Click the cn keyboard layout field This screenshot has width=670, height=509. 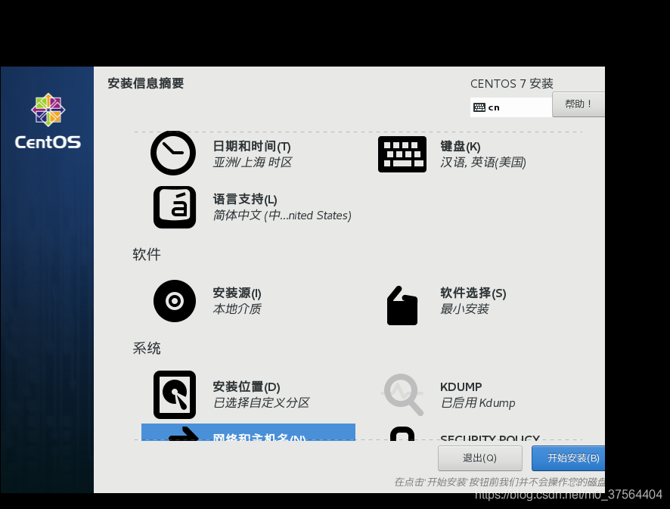click(x=511, y=107)
